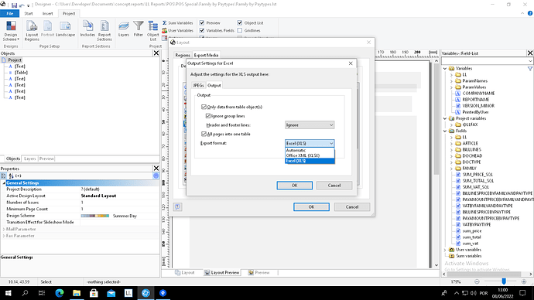Click the categorized view icon in Properties
The image size is (534, 300).
click(3, 176)
